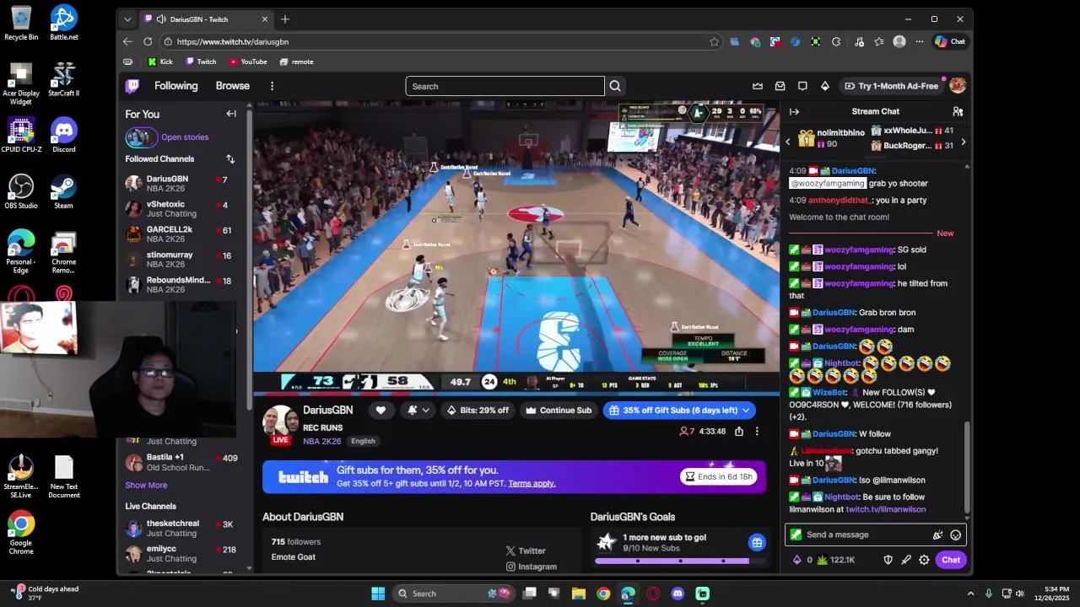The image size is (1080, 607).
Task: Click gift icon in Goals card
Action: click(757, 542)
